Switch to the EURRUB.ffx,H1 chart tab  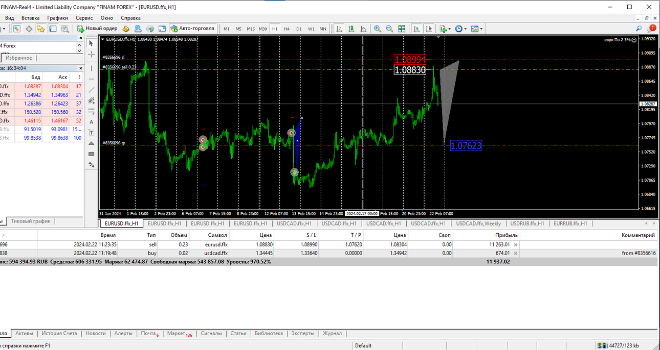pyautogui.click(x=570, y=223)
